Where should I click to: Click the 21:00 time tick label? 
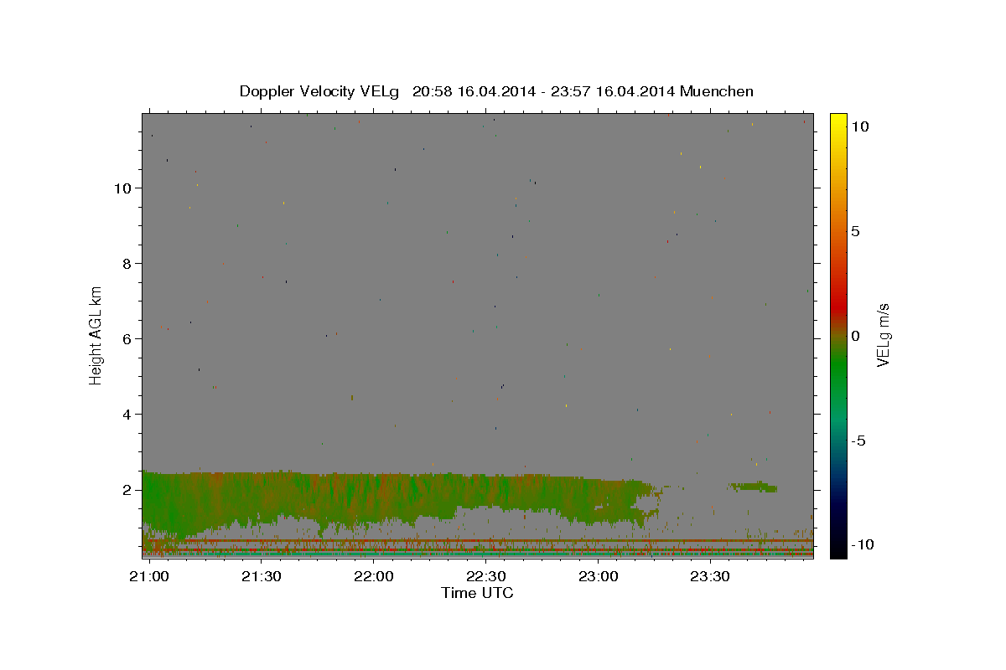149,577
